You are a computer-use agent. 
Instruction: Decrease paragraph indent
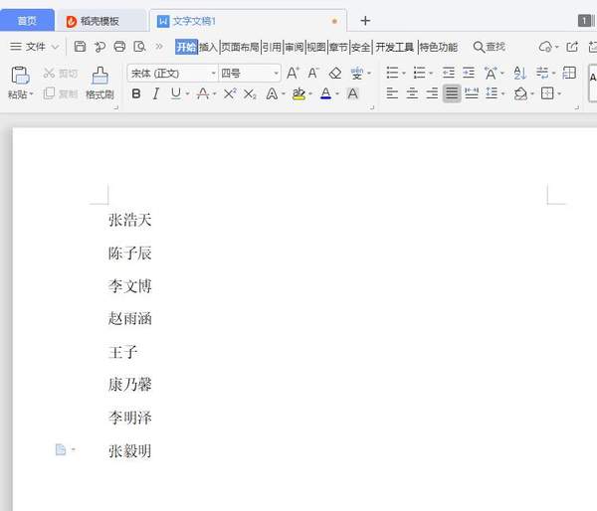click(449, 73)
